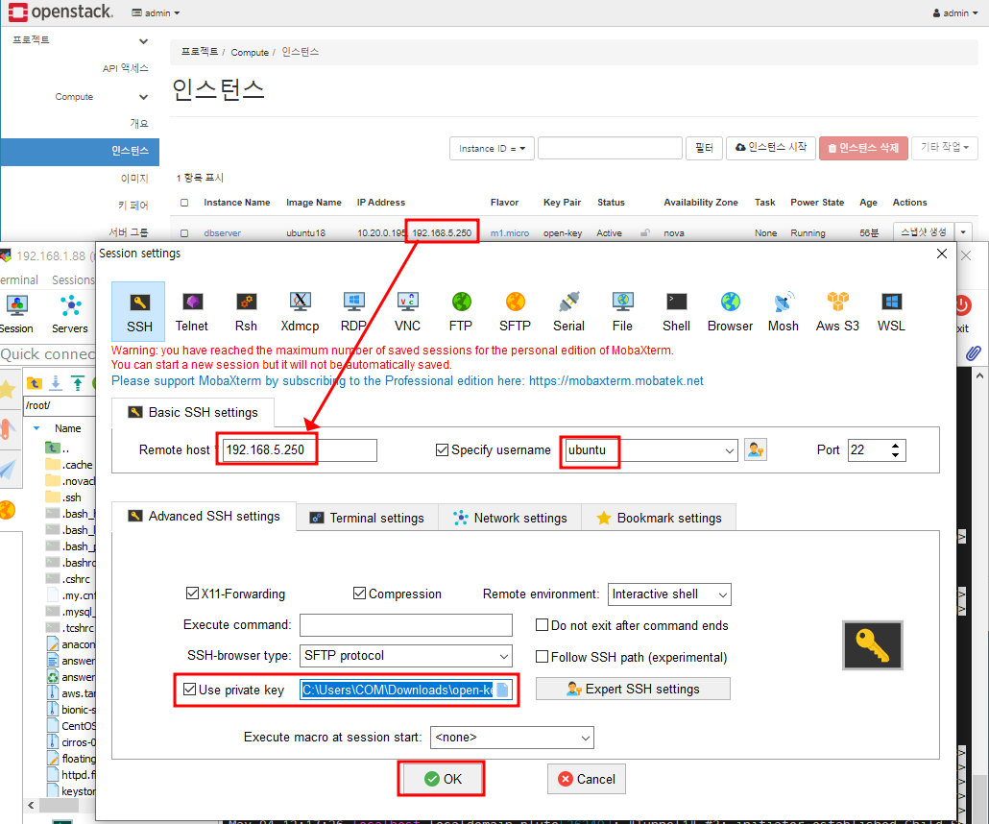This screenshot has height=824, width=989.
Task: Pick the Rsh session icon
Action: (246, 311)
